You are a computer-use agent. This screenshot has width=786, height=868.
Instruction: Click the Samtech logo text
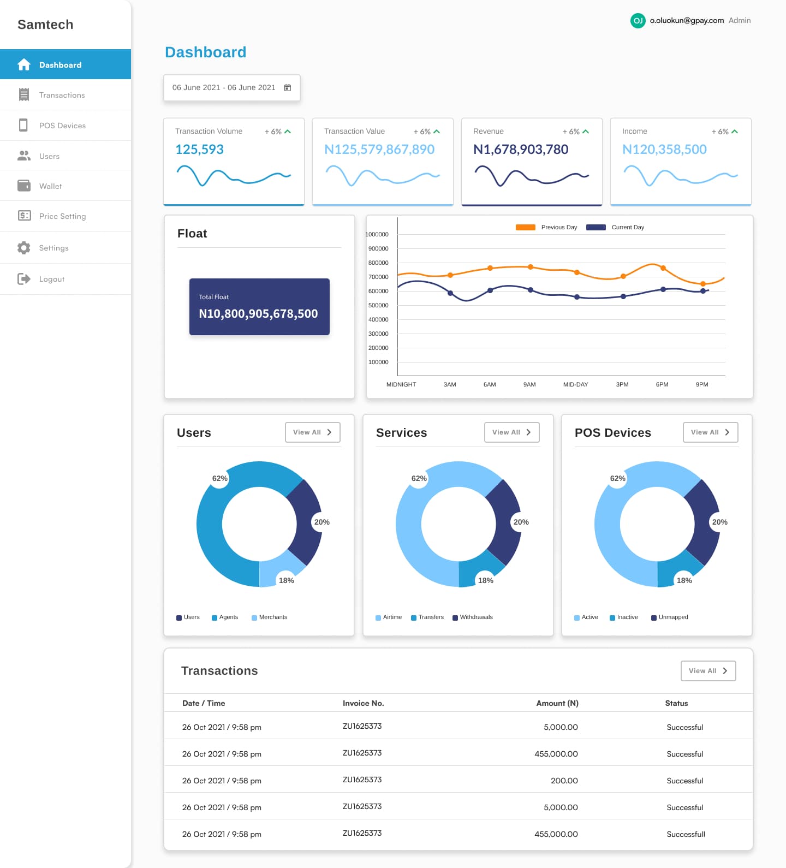click(x=45, y=25)
